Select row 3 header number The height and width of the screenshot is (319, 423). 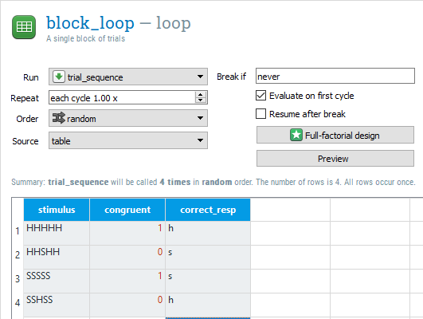(x=18, y=278)
